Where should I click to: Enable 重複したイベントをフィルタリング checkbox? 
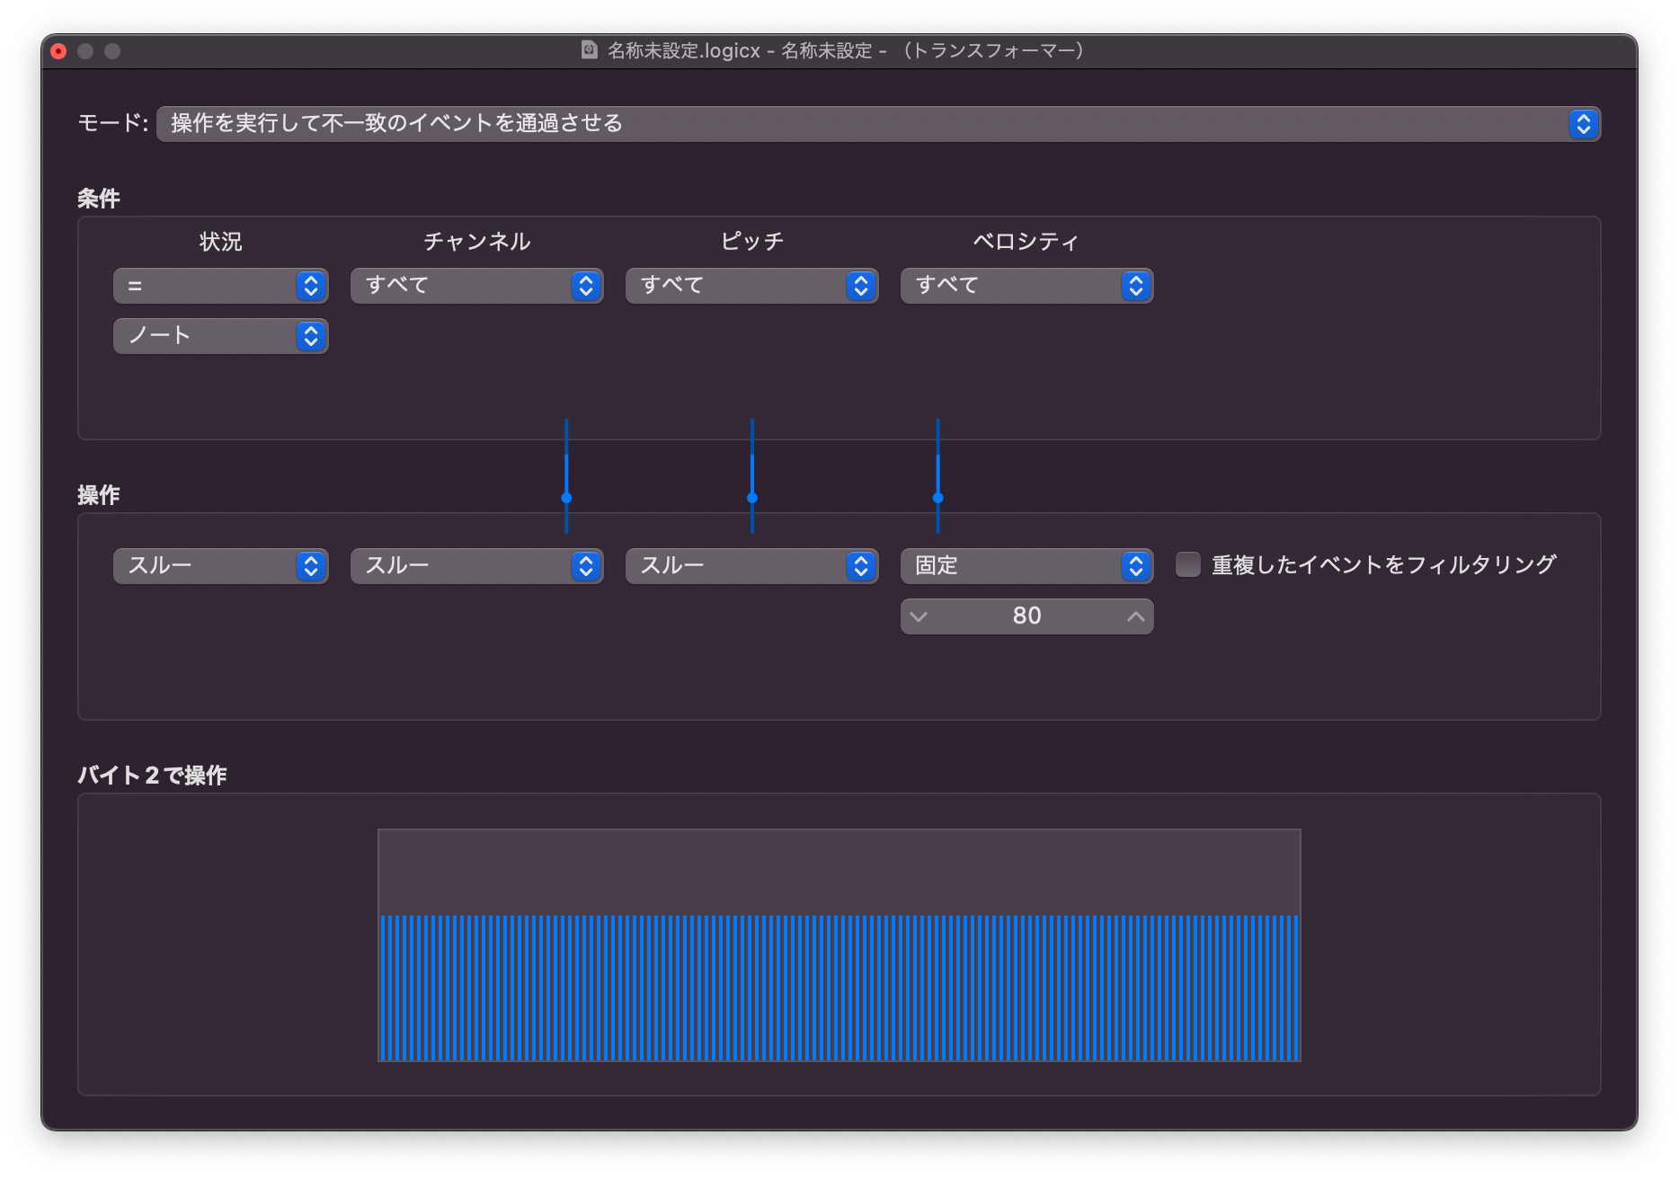pyautogui.click(x=1188, y=565)
